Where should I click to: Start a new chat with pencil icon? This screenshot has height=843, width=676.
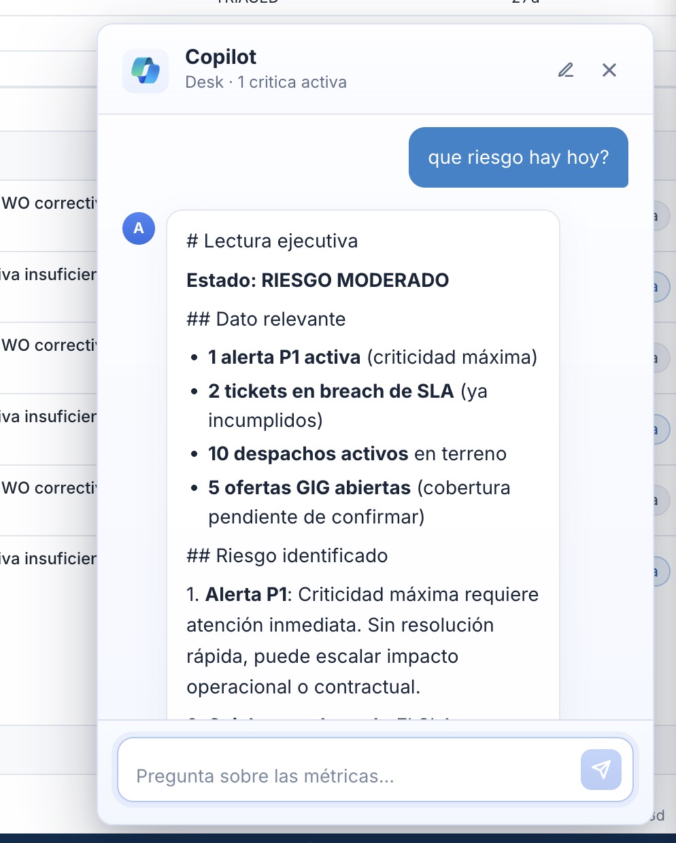(566, 70)
